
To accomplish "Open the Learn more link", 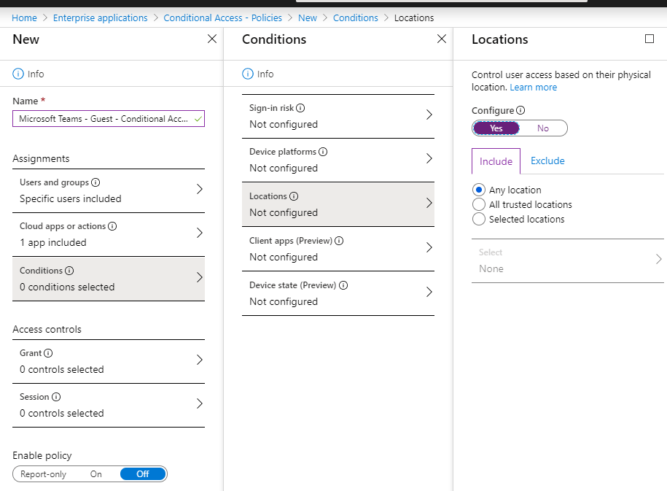I will 533,88.
